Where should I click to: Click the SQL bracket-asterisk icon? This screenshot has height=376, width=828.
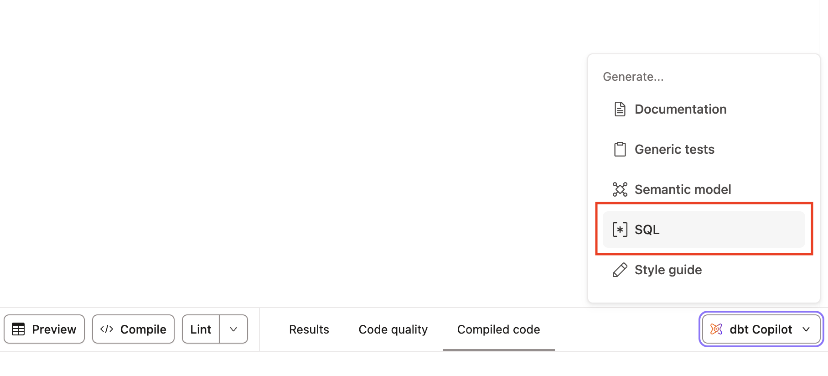(619, 230)
